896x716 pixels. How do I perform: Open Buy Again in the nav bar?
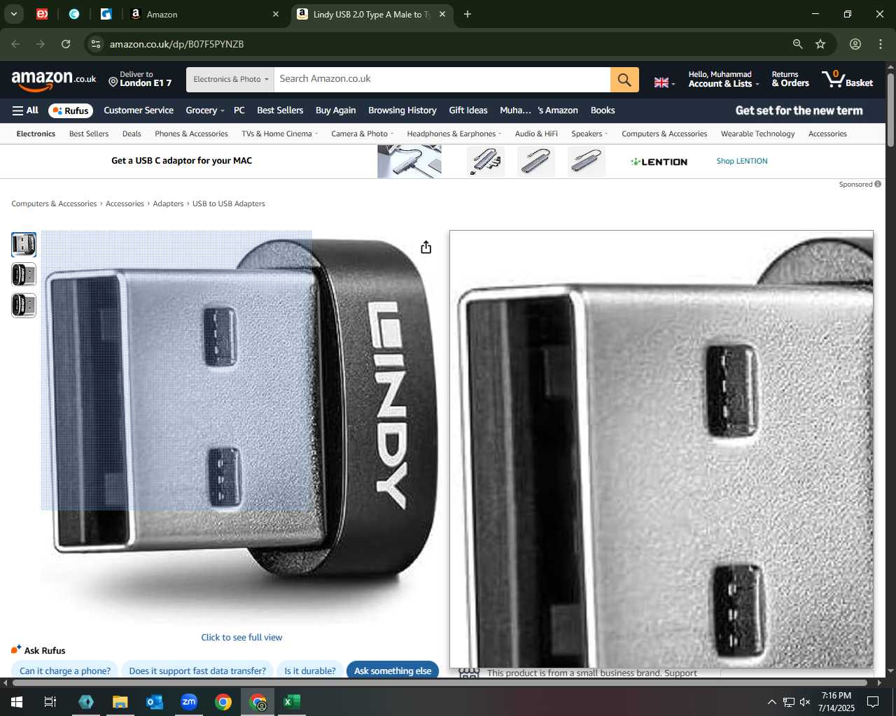pos(335,110)
